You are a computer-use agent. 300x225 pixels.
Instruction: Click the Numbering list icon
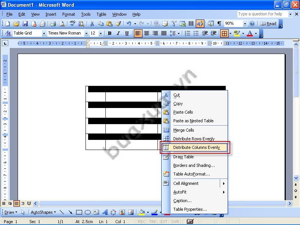[187, 33]
